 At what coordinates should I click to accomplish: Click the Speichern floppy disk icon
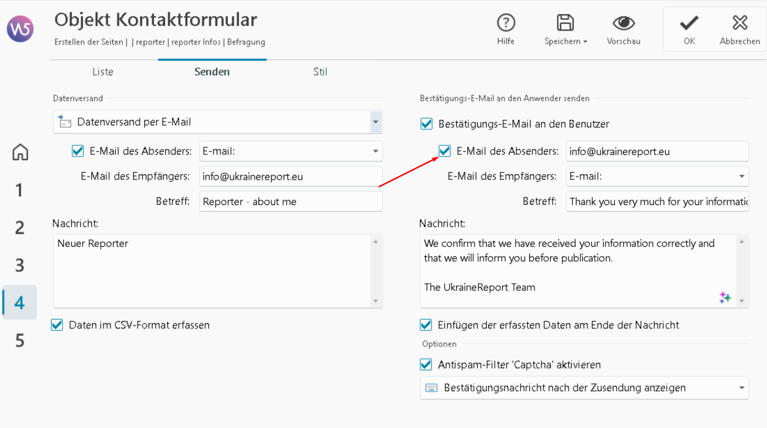pyautogui.click(x=565, y=23)
